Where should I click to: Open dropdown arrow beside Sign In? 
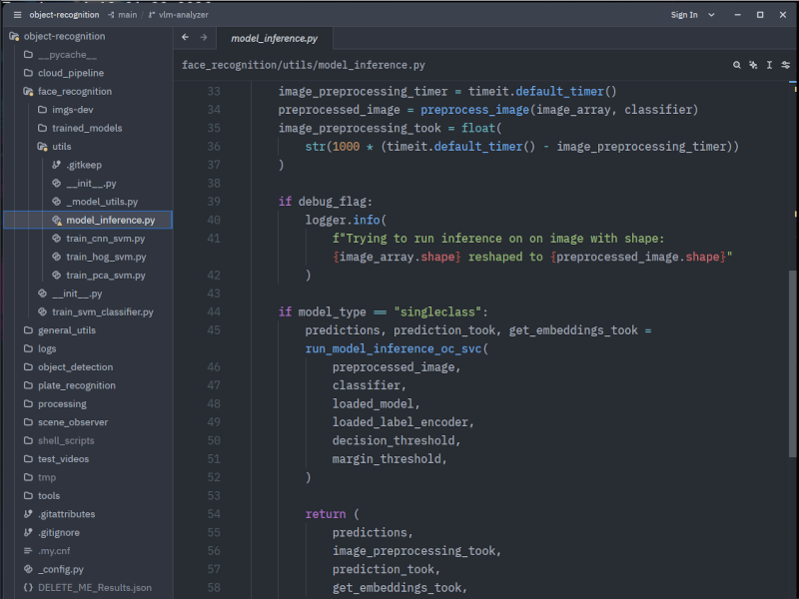tap(711, 15)
